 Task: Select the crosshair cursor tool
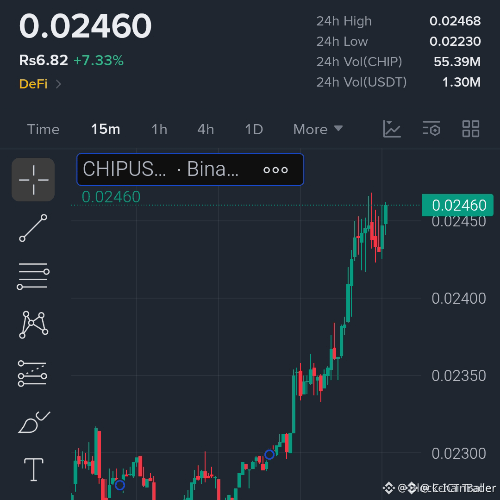(33, 180)
